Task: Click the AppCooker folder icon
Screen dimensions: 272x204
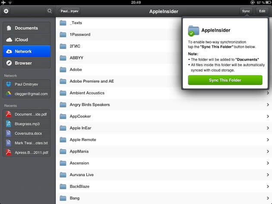Action: (x=63, y=116)
